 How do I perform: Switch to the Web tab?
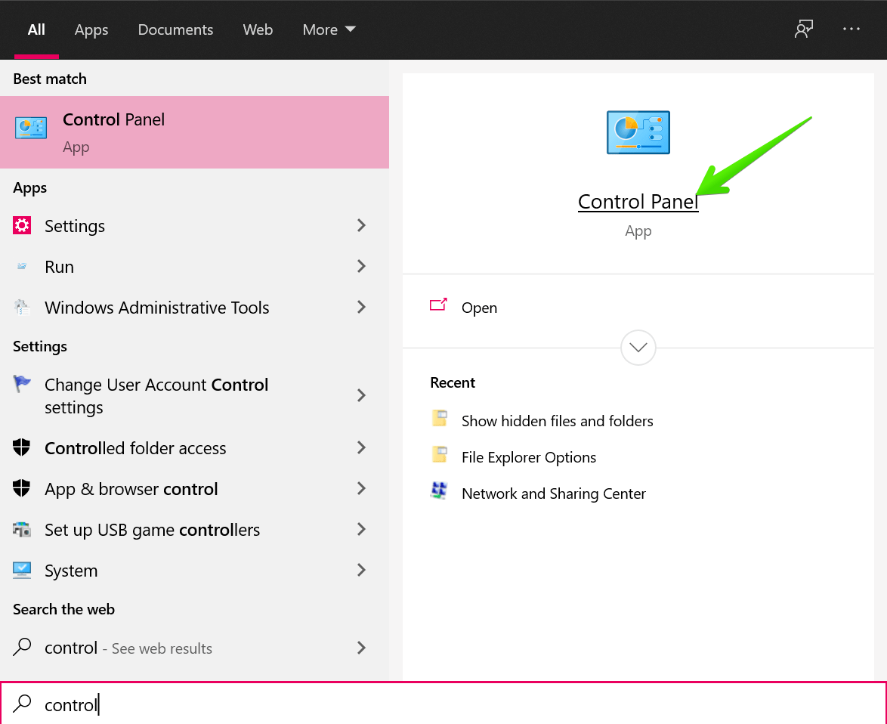[x=258, y=29]
